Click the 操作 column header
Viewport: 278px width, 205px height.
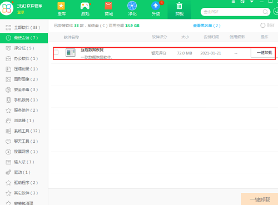(x=264, y=37)
